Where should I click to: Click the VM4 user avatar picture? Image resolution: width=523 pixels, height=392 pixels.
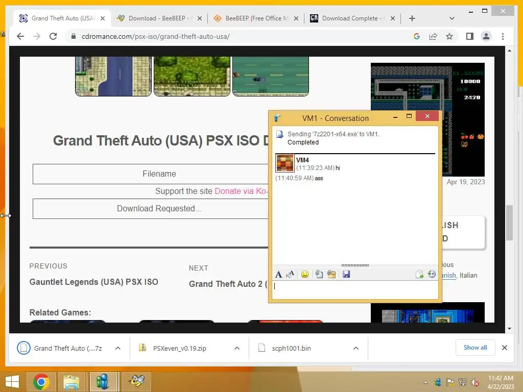pyautogui.click(x=285, y=163)
